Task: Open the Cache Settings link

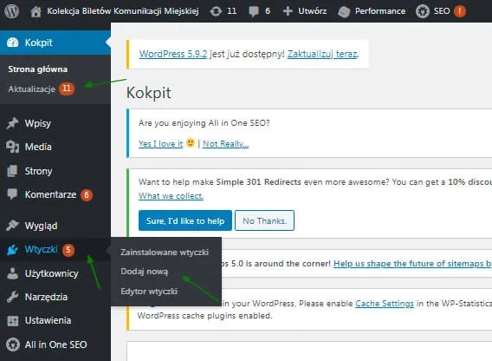Action: coord(385,304)
